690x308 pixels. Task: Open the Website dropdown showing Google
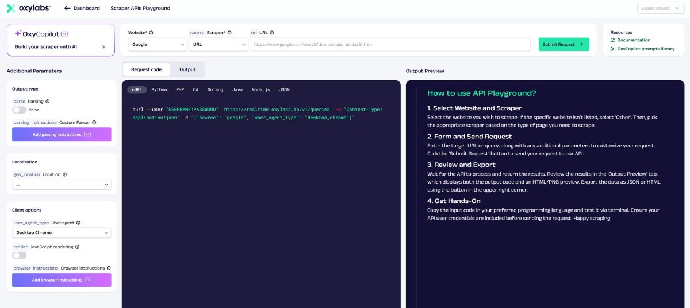(x=158, y=44)
